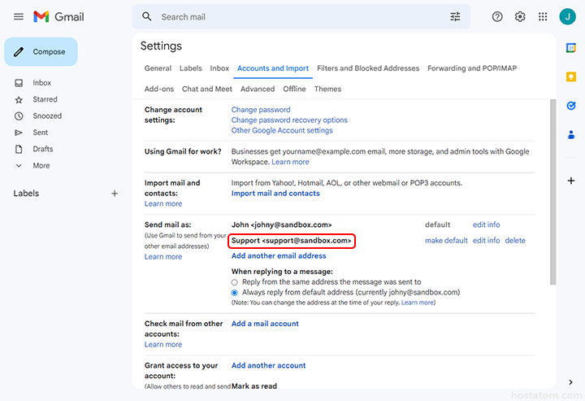Switch to the Forwarding and POP/IMAP tab

(x=471, y=68)
